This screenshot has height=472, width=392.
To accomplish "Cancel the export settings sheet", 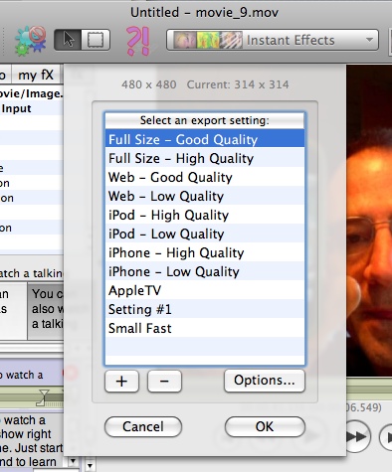I will point(143,426).
